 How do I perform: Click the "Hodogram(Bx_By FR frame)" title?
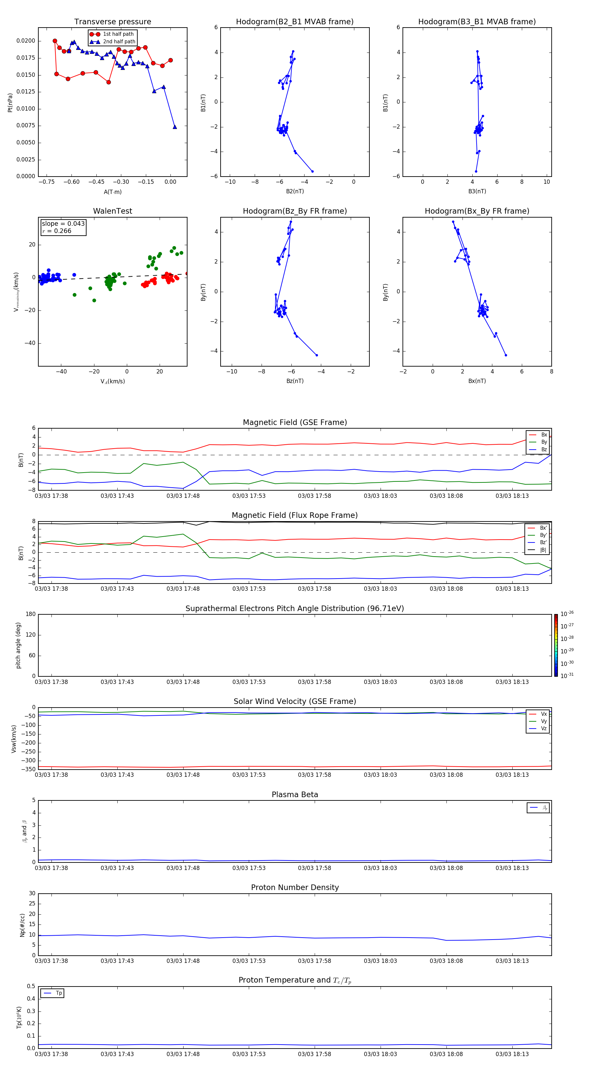click(x=477, y=211)
